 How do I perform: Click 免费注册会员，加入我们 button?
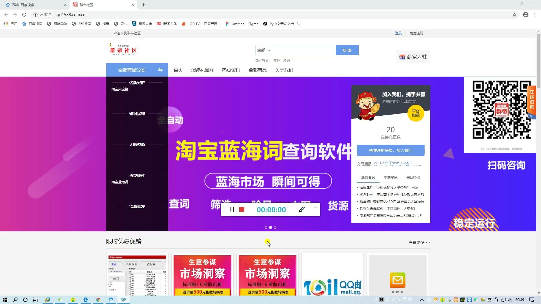click(391, 150)
